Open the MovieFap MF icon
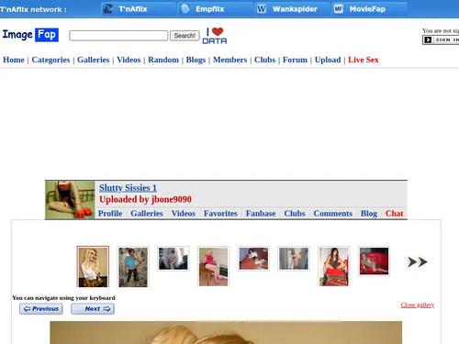The height and width of the screenshot is (344, 459). point(339,9)
